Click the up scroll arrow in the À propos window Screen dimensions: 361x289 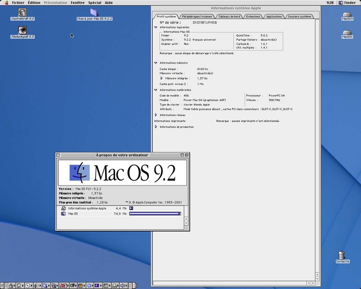[x=186, y=219]
